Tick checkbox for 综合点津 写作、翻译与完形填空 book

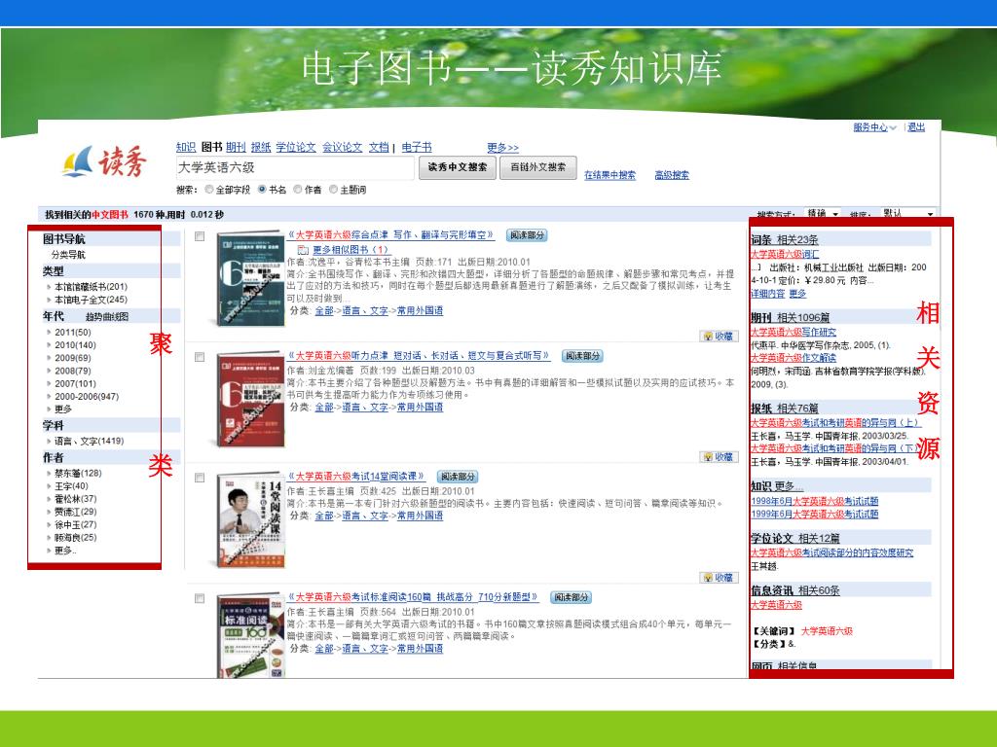[x=200, y=236]
